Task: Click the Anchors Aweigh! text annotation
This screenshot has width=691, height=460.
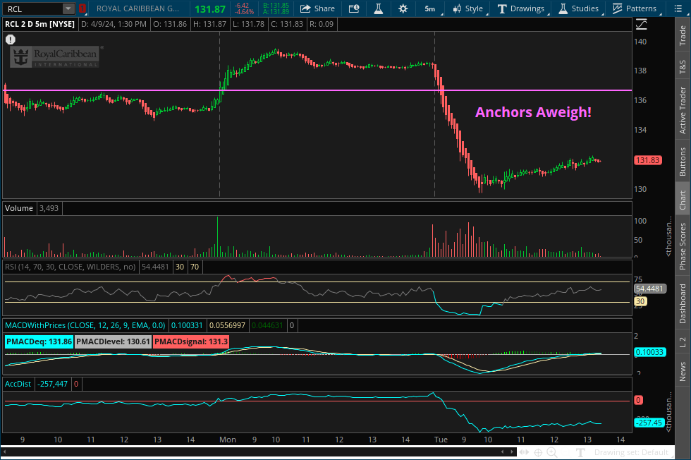Action: pos(533,112)
